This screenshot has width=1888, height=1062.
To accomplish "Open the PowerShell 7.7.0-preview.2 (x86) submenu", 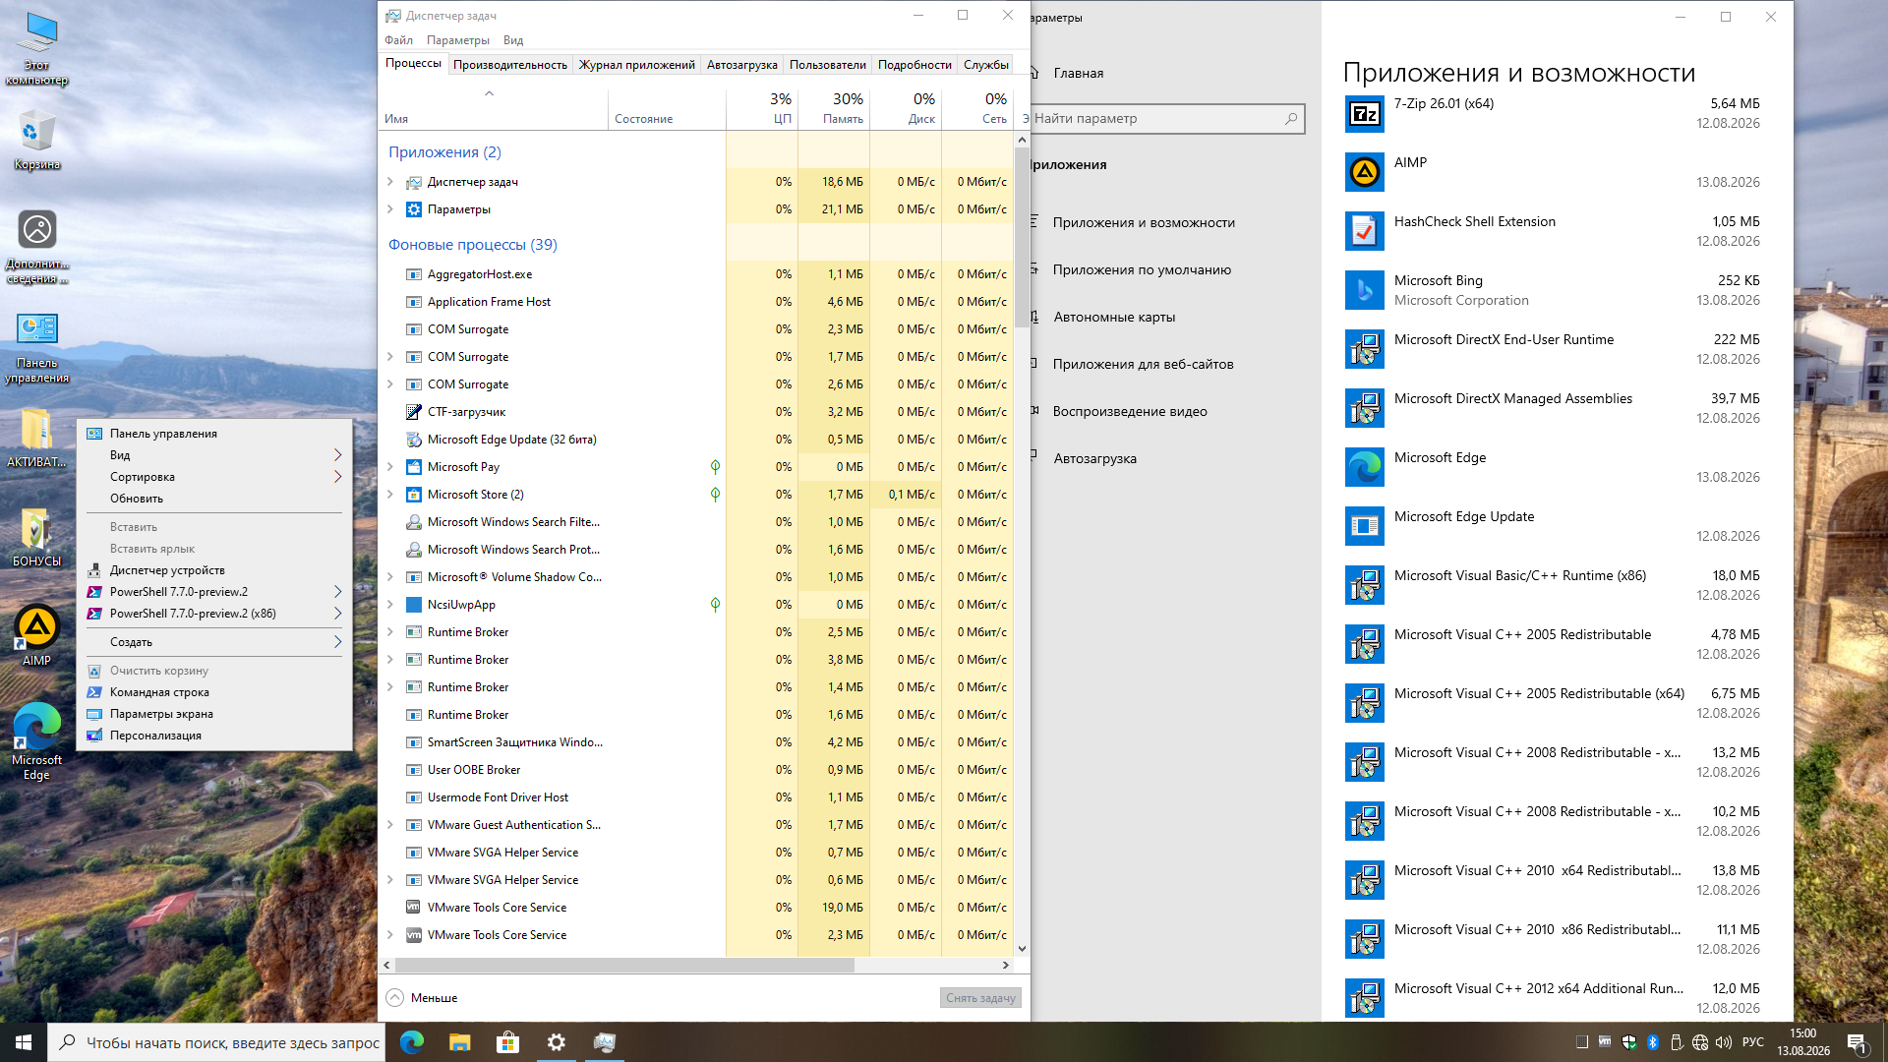I will (214, 614).
